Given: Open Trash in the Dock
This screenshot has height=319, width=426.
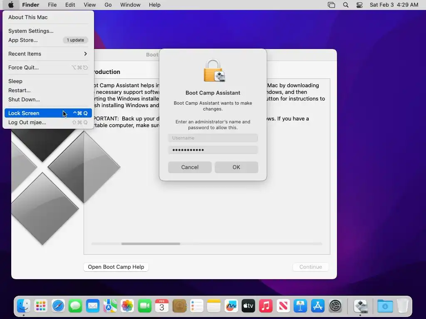Looking at the screenshot, I should 403,306.
